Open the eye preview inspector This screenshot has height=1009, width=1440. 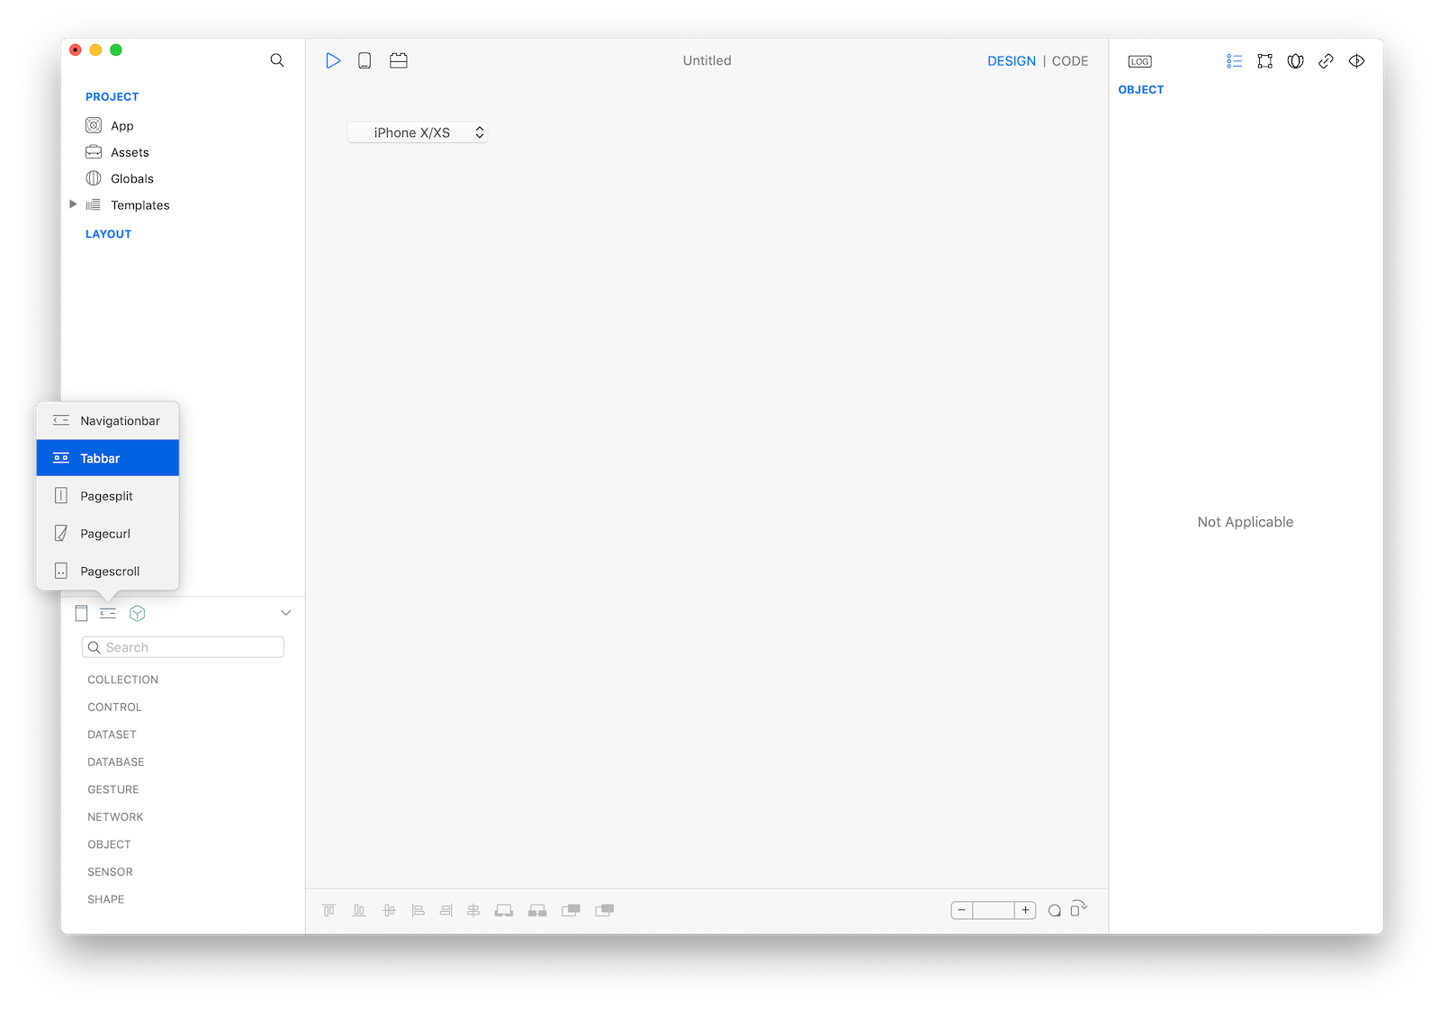click(1356, 61)
